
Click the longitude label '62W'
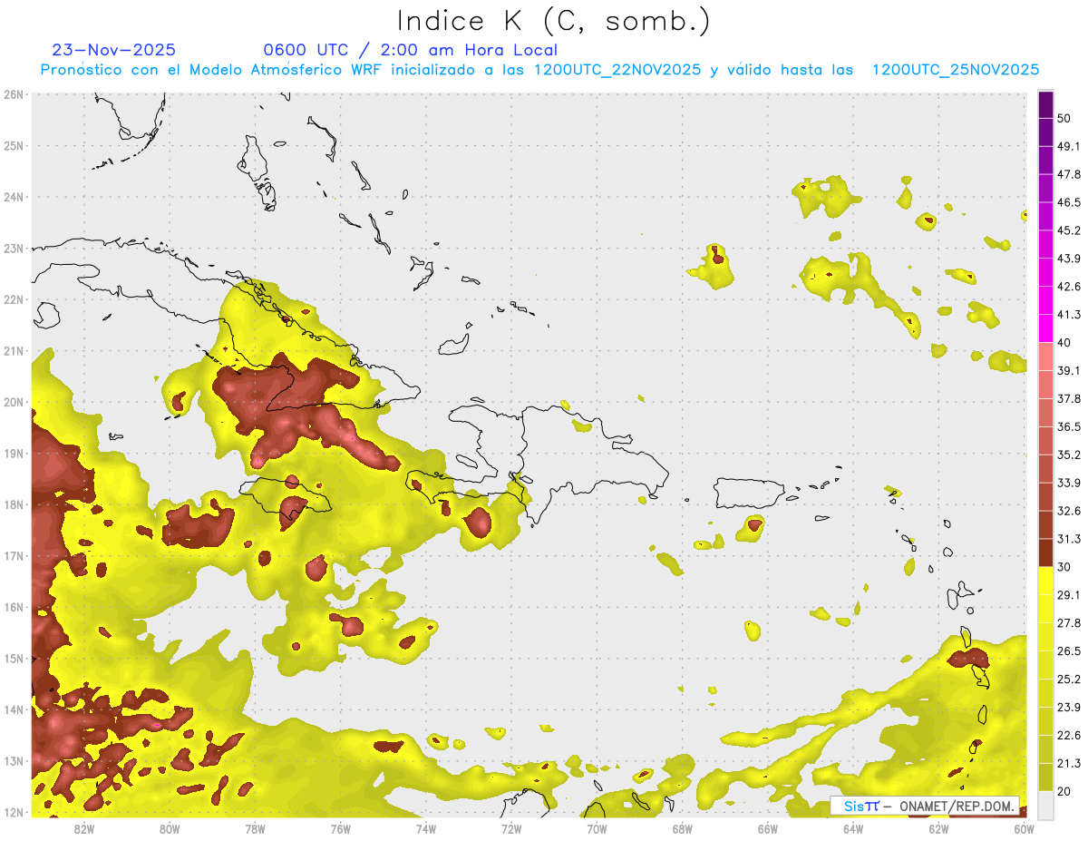tap(938, 828)
